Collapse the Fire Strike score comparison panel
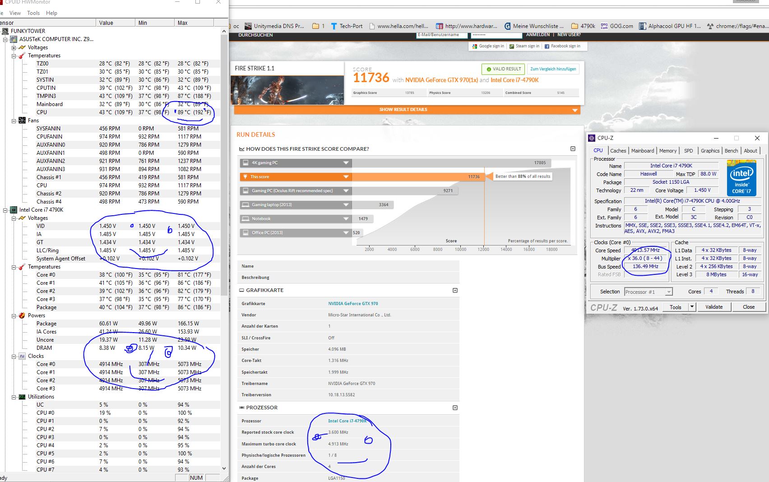Image resolution: width=769 pixels, height=482 pixels. coord(573,148)
